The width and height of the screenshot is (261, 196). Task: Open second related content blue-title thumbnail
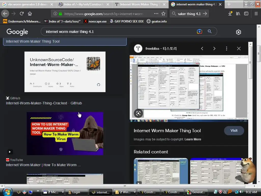pyautogui.click(x=217, y=171)
